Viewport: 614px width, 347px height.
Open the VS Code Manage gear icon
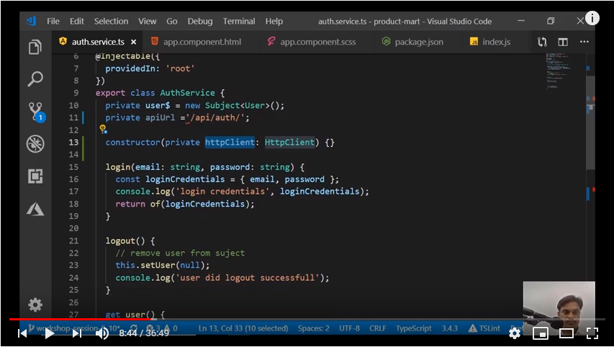35,304
